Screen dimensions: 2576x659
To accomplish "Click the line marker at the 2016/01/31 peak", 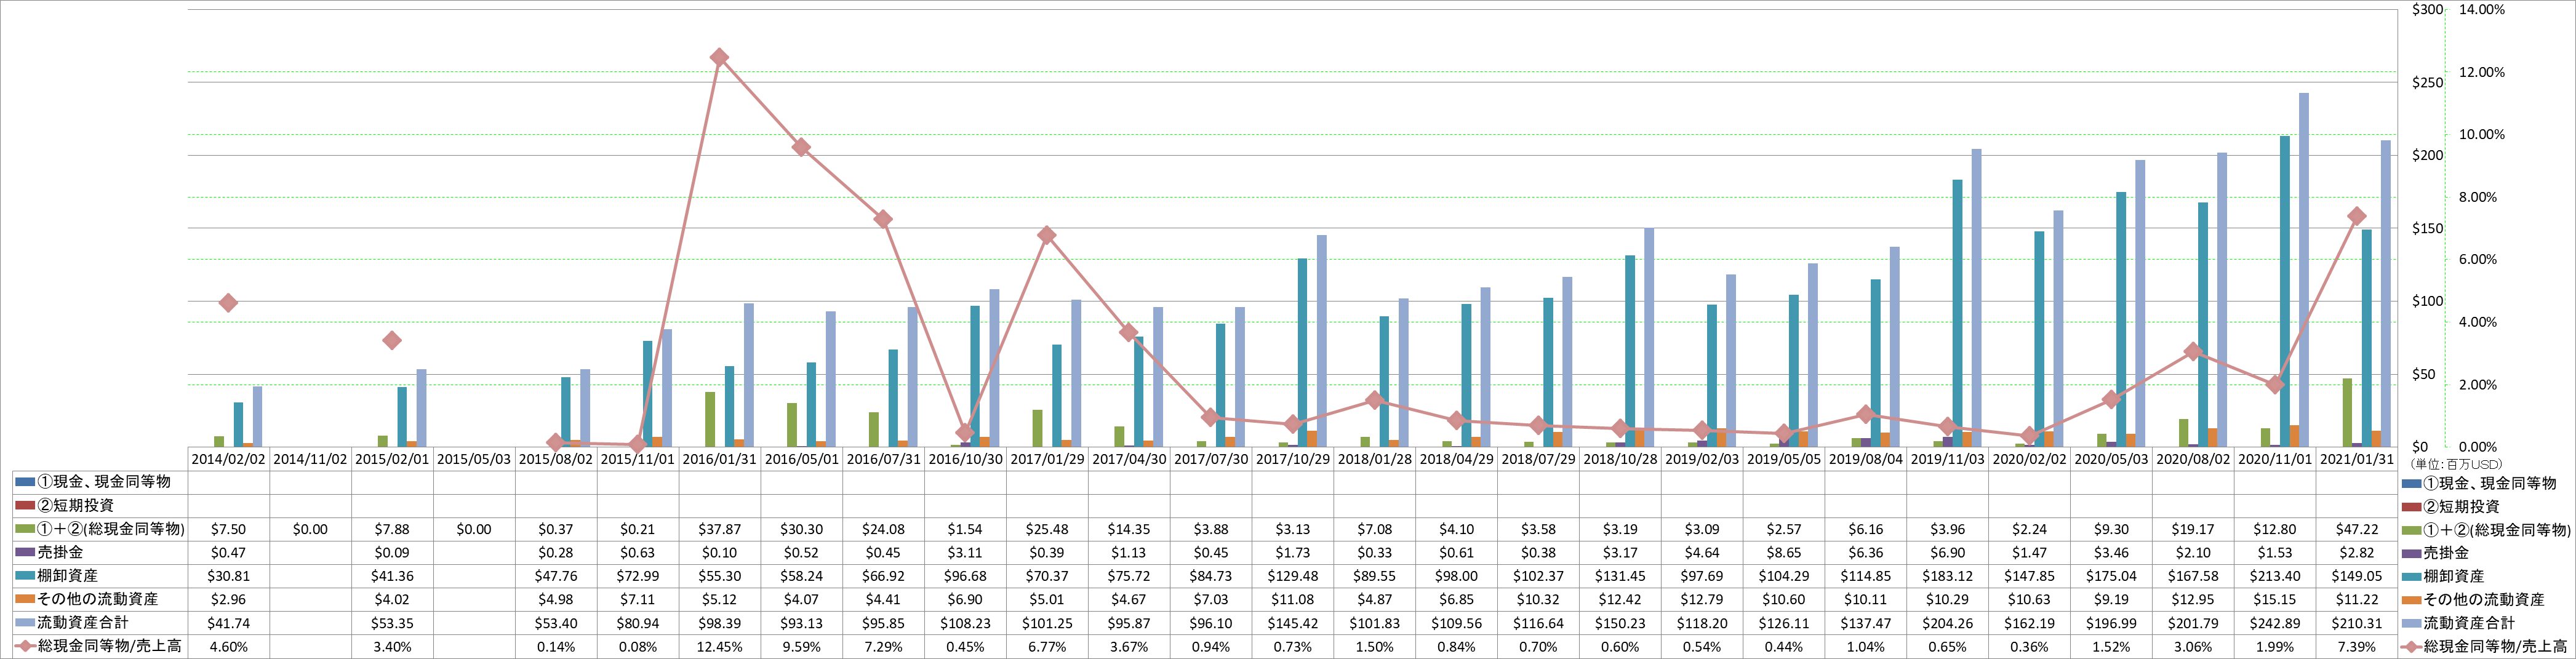I will click(719, 58).
